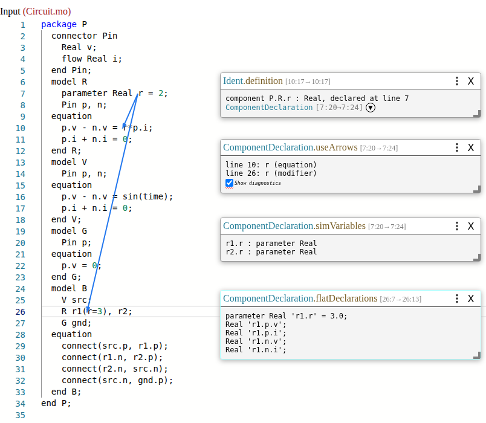The width and height of the screenshot is (486, 423).
Task: Open kebab menu of Ident.definition panel
Action: 457,81
